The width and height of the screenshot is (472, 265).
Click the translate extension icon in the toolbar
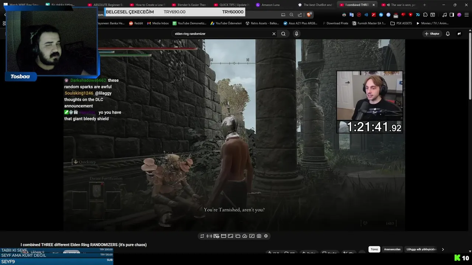[351, 15]
